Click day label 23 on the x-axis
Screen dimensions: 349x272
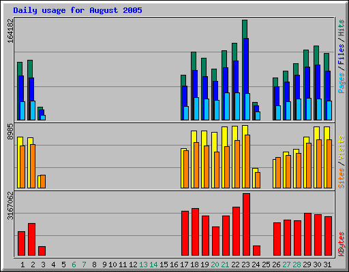(x=245, y=265)
